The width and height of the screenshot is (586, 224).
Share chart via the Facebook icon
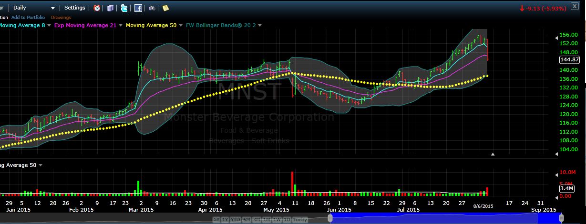coord(138,8)
